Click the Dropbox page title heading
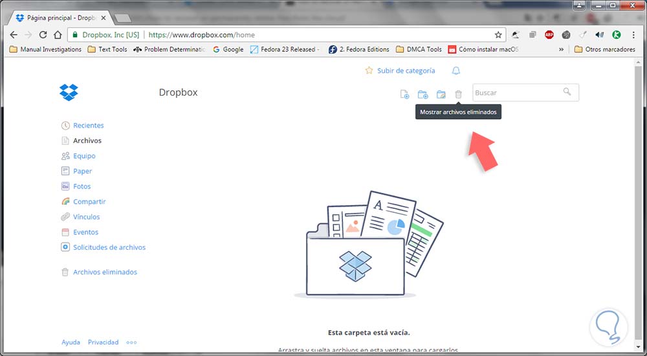 [179, 93]
